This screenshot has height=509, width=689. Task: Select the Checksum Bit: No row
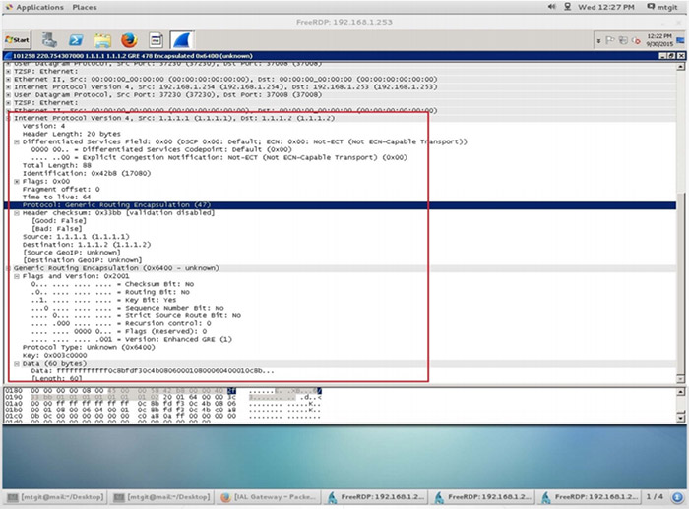click(x=112, y=284)
